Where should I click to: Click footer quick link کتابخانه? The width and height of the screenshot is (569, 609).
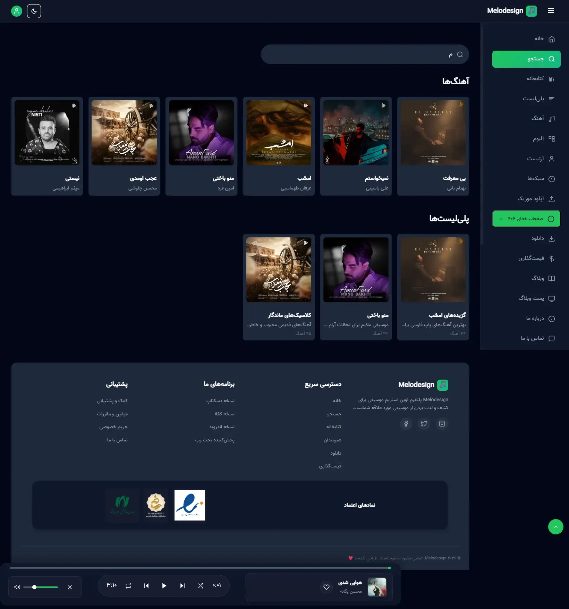[334, 427]
